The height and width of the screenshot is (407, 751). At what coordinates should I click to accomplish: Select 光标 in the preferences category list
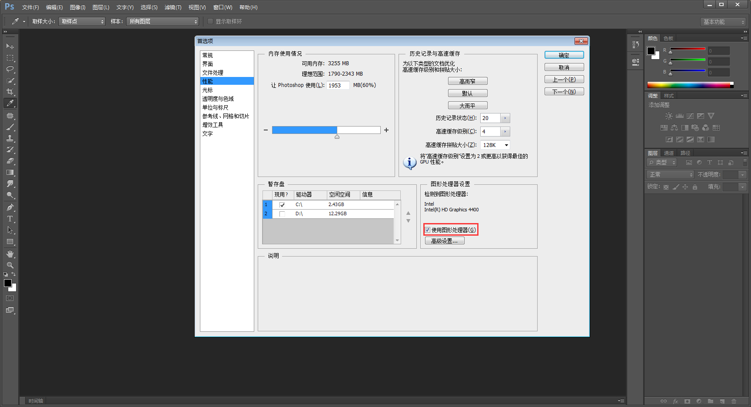pyautogui.click(x=208, y=90)
